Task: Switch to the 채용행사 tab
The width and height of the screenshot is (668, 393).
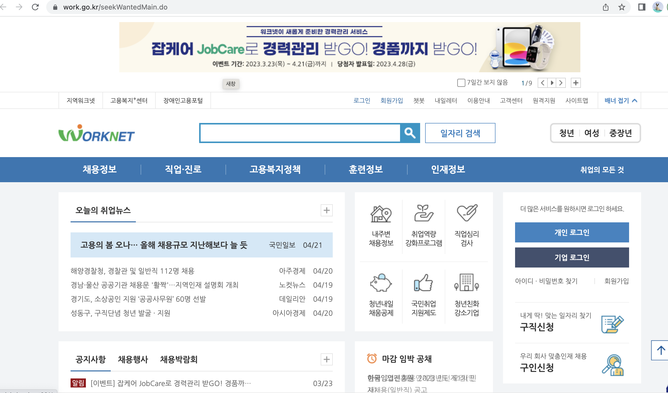Action: click(x=133, y=359)
